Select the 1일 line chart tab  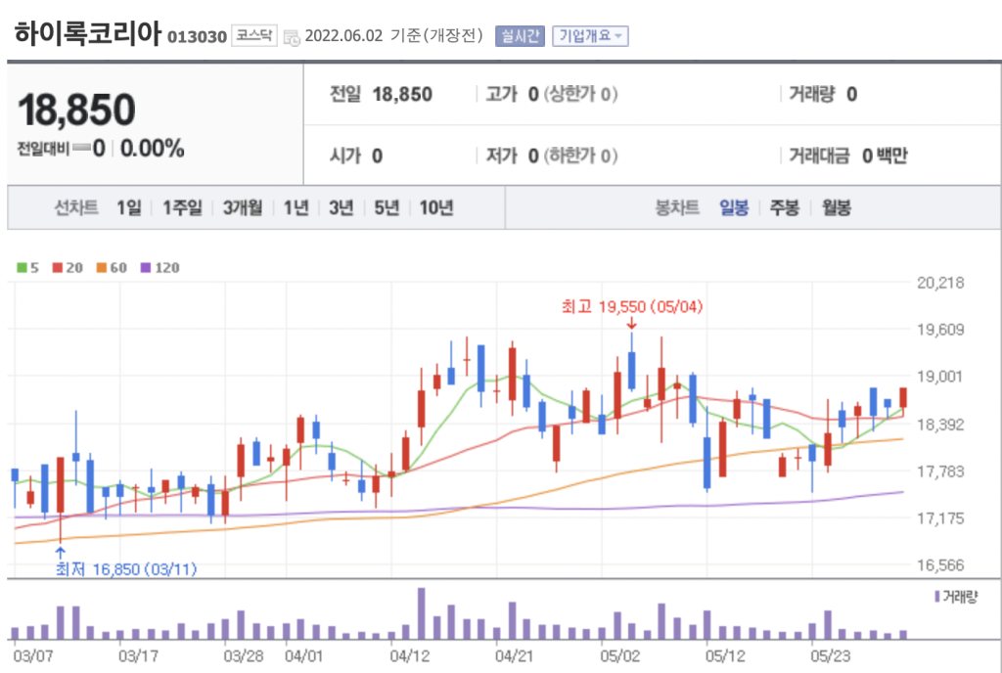tap(128, 207)
